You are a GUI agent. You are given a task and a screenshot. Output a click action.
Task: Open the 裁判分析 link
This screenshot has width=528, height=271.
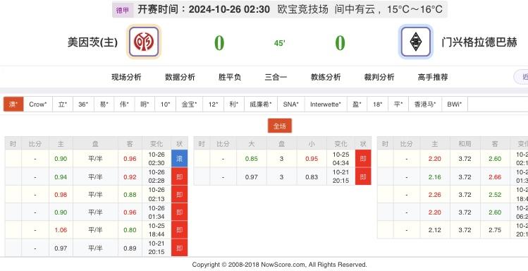click(x=379, y=77)
